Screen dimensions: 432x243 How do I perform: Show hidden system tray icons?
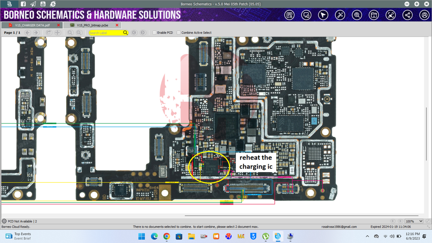click(368, 236)
